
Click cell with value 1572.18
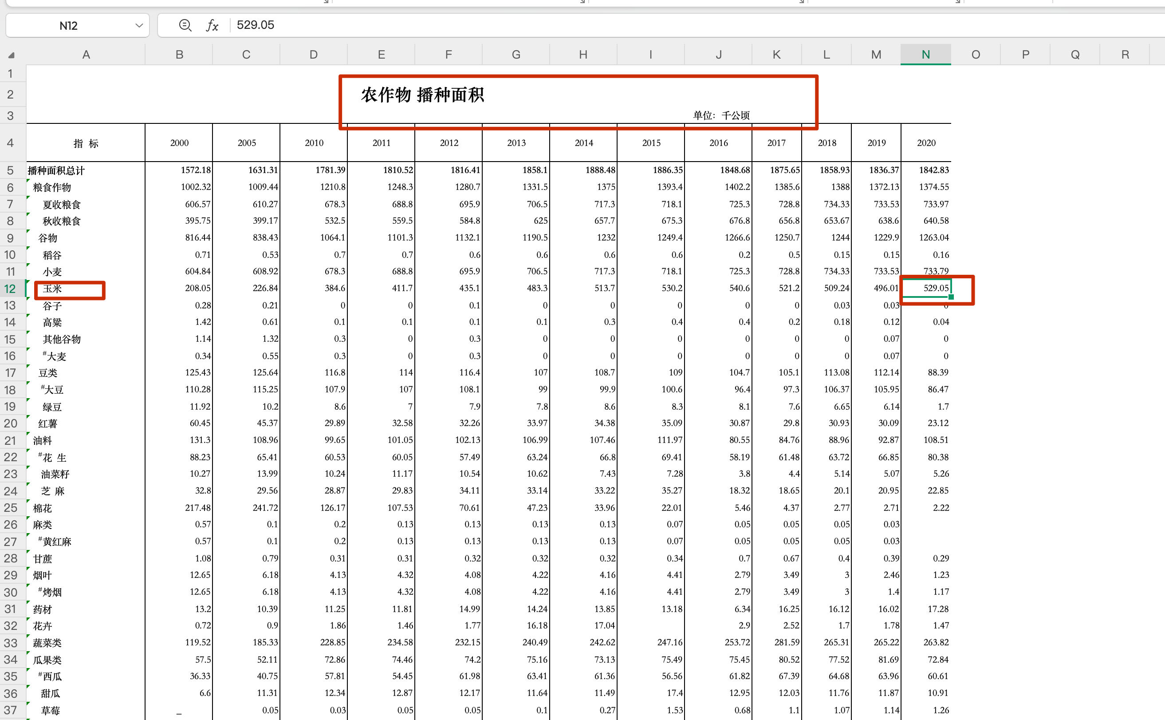tap(195, 170)
